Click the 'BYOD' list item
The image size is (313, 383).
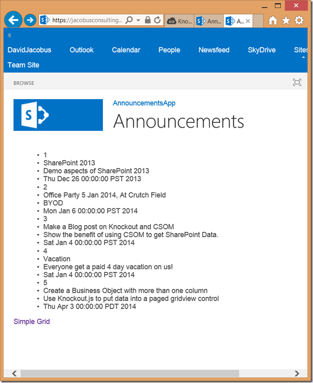point(53,203)
